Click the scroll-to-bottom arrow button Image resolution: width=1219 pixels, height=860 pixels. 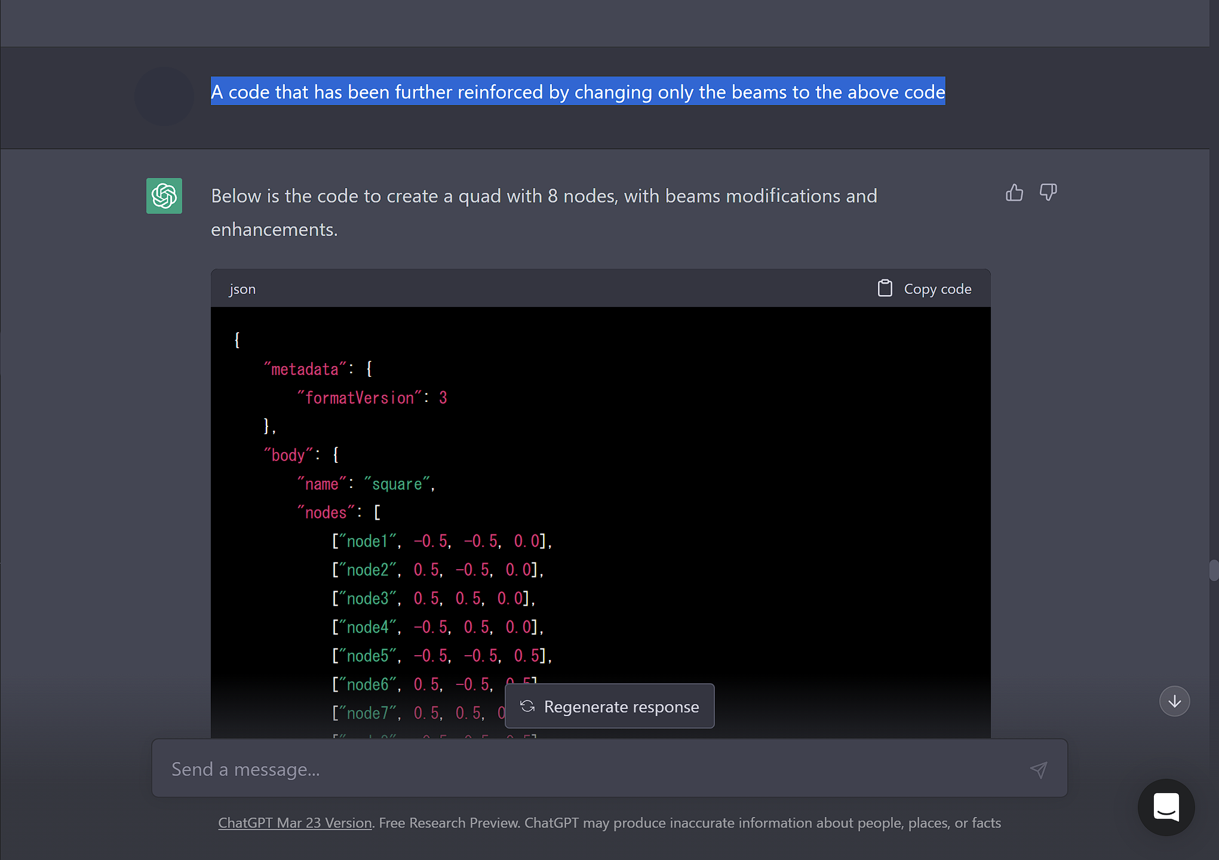[1174, 701]
